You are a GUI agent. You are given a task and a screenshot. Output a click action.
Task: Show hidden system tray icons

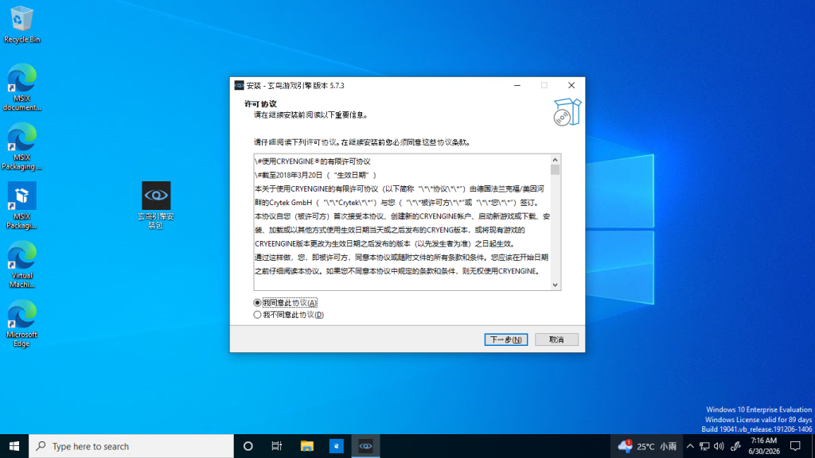pyautogui.click(x=690, y=446)
